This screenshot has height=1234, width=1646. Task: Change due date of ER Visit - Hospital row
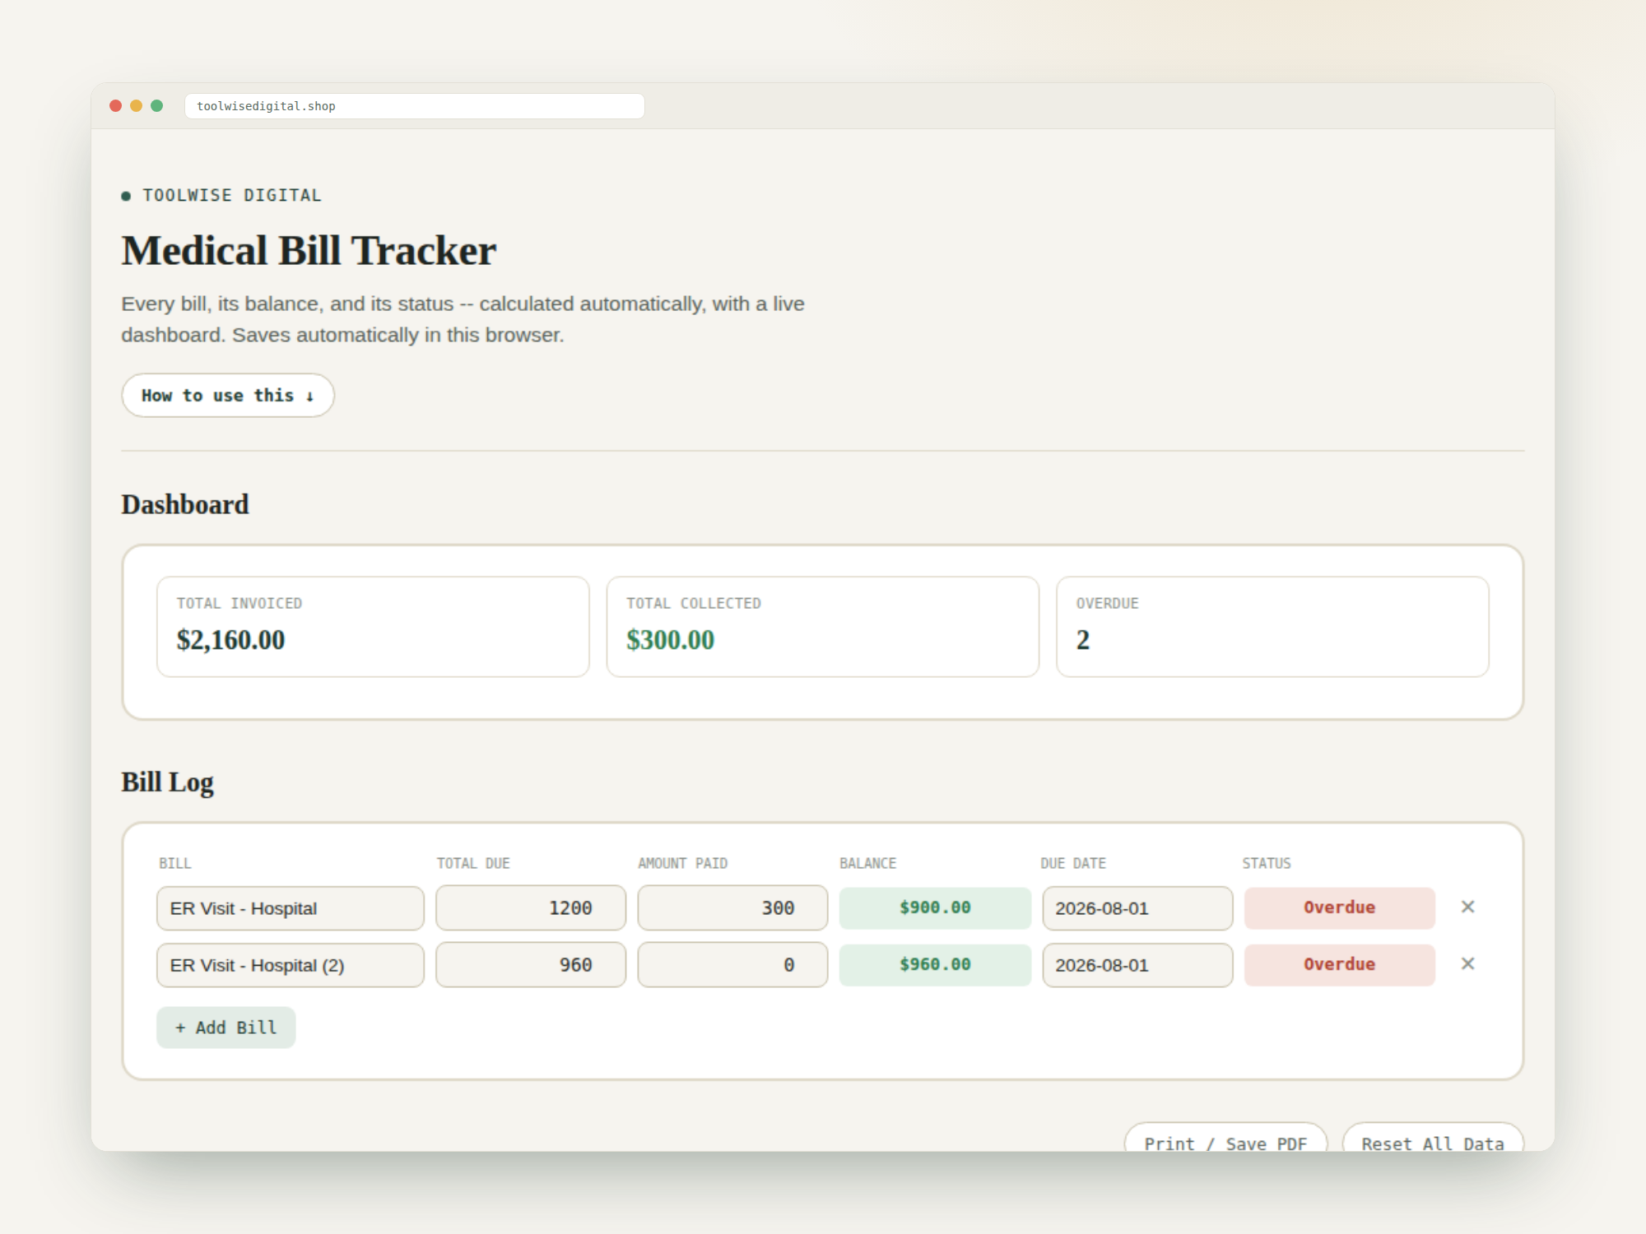1137,908
